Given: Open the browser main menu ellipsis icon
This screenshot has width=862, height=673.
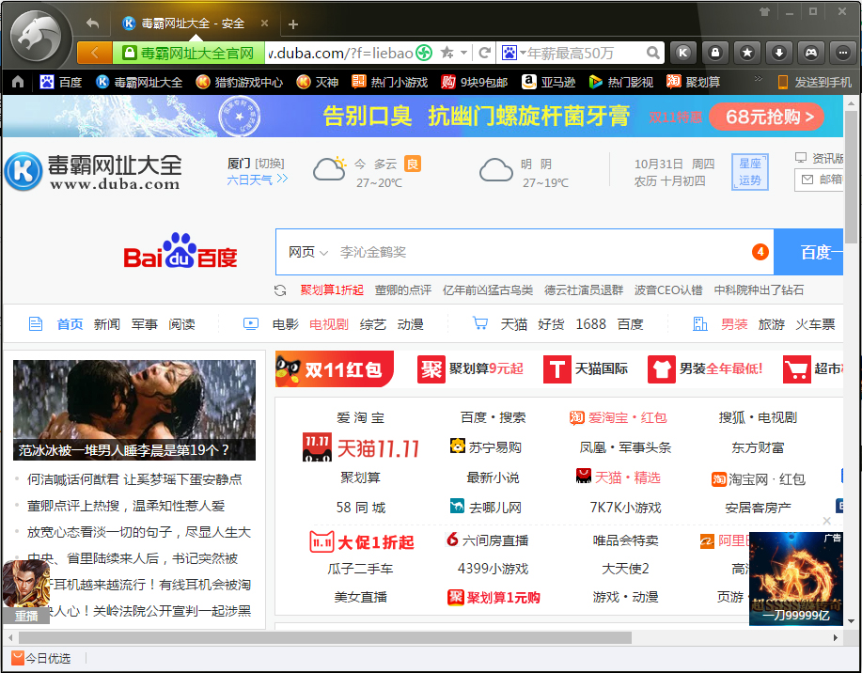Looking at the screenshot, I should [x=841, y=53].
